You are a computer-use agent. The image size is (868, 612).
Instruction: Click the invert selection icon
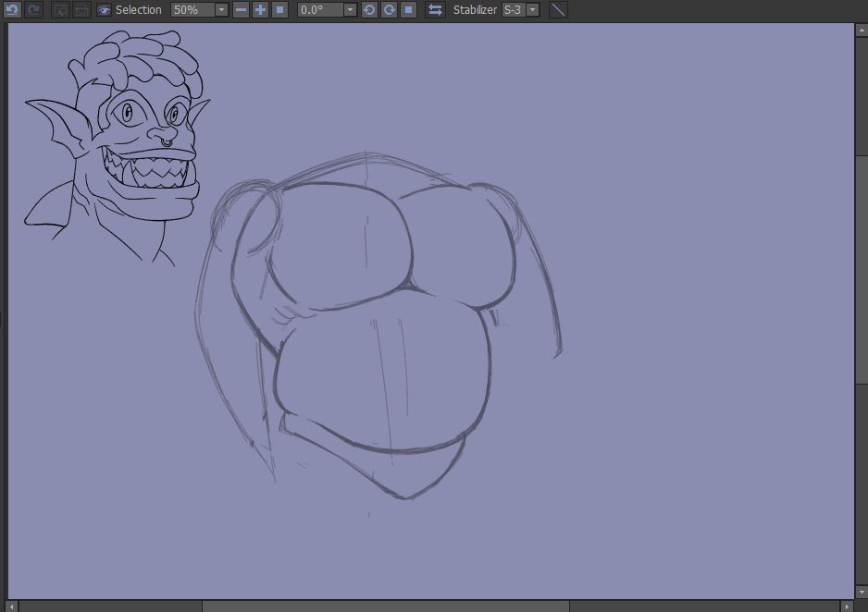81,9
